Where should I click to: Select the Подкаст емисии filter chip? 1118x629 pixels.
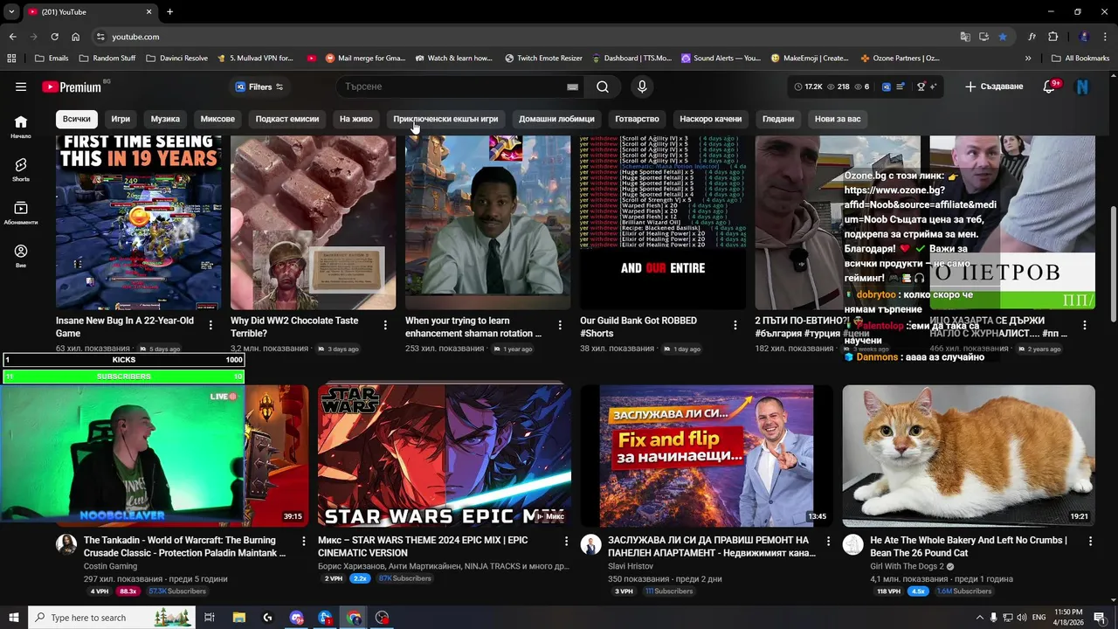pos(287,119)
